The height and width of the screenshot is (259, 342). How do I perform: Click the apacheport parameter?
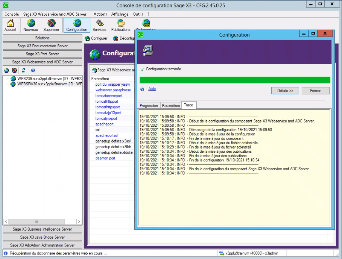(104, 124)
